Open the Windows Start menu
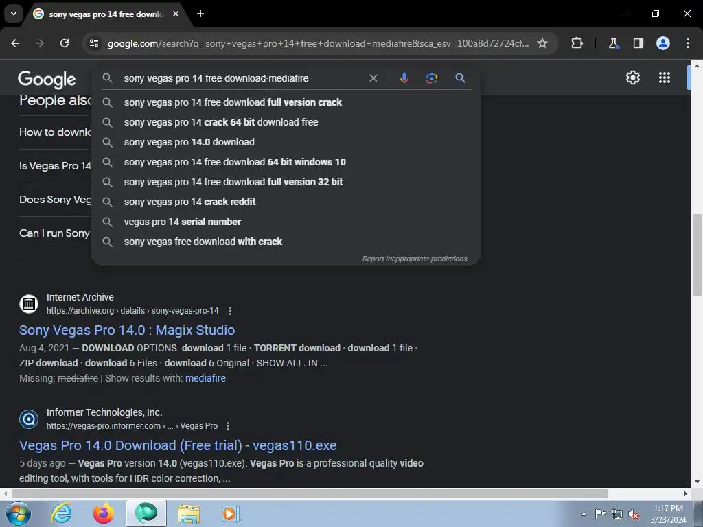 [18, 513]
